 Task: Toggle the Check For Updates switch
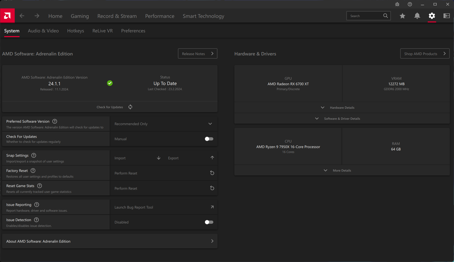(209, 139)
